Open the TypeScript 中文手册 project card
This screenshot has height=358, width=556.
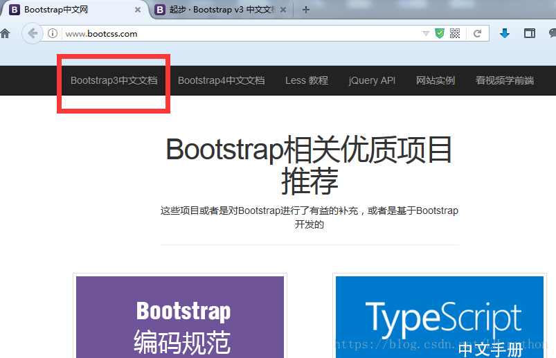(x=440, y=317)
